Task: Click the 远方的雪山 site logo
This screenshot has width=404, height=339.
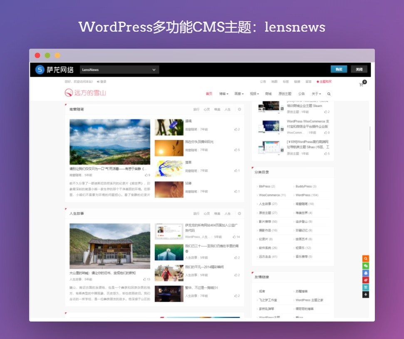Action: click(85, 93)
